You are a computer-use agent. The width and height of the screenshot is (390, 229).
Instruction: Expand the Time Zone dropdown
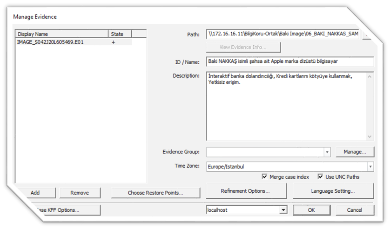point(370,166)
